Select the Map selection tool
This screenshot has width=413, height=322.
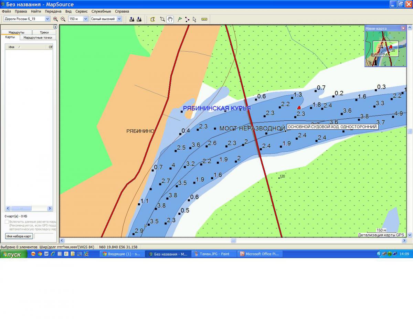[x=153, y=19]
